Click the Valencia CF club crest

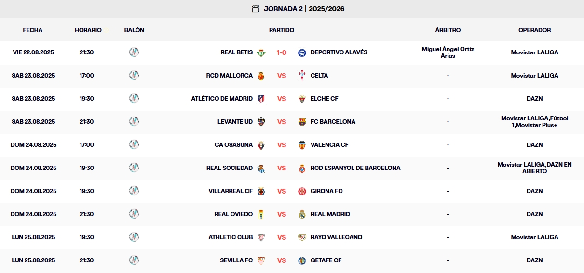point(302,145)
